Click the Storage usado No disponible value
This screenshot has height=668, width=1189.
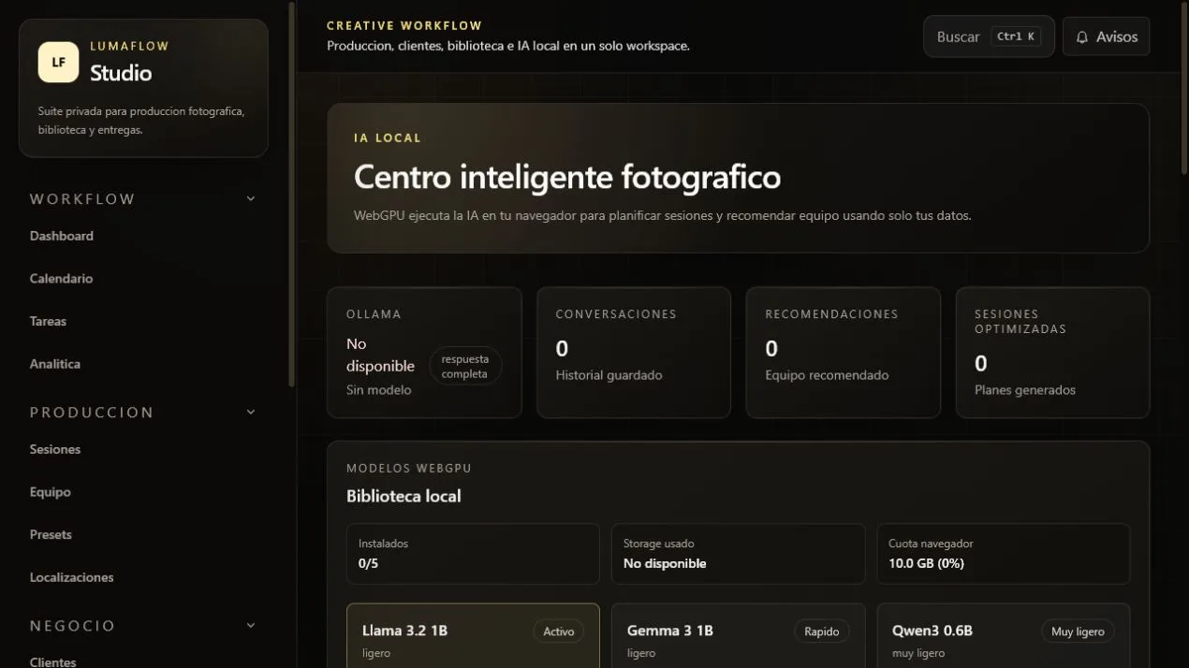(x=665, y=563)
